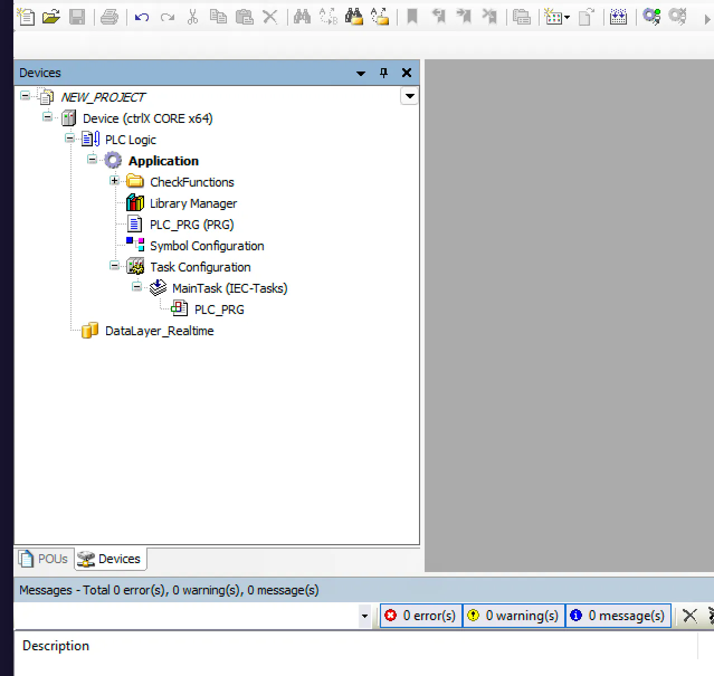Click the Description column header
Screen dimensions: 714x676
pyautogui.click(x=356, y=646)
